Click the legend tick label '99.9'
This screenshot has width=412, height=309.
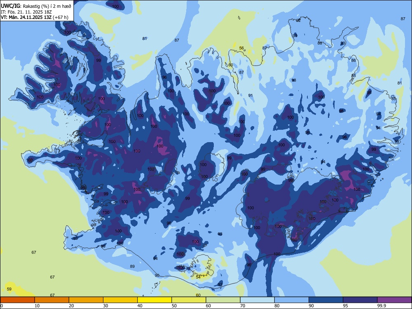pos(382,306)
